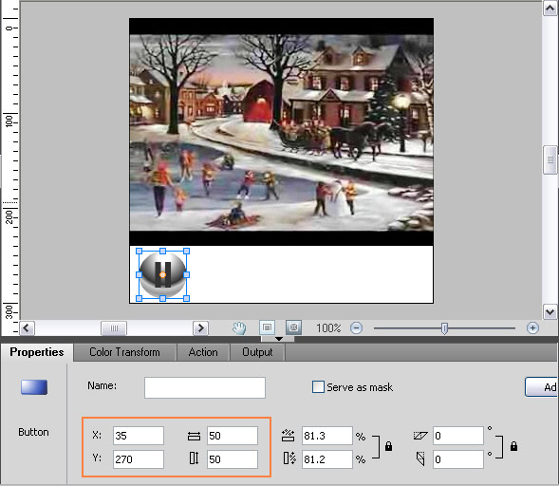Click the canvas horizontal scroll left arrow
Image resolution: width=559 pixels, height=486 pixels.
(28, 328)
